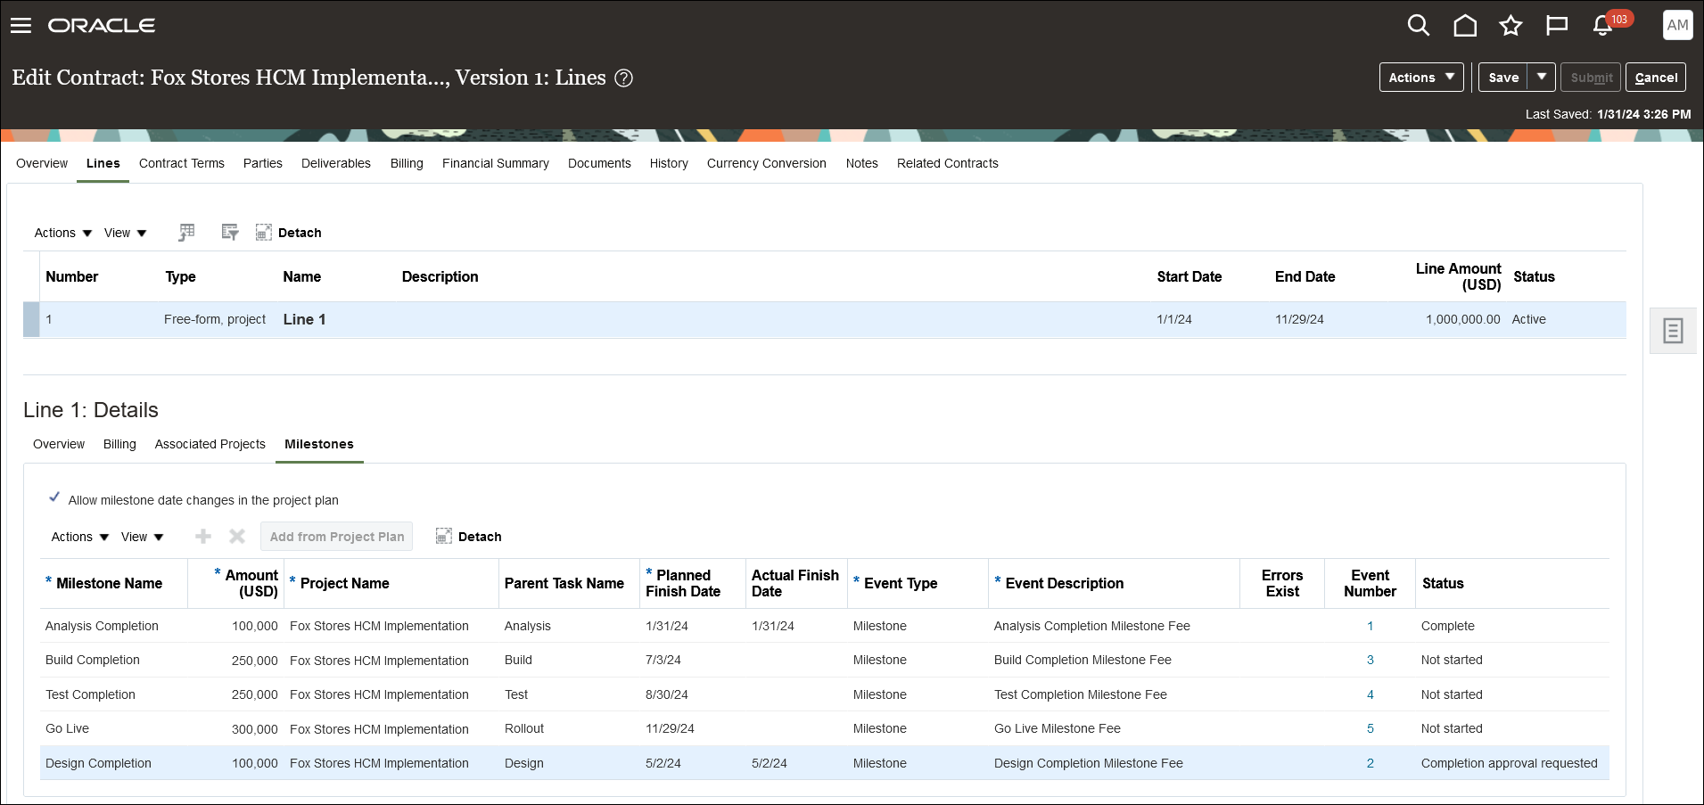Screen dimensions: 1704x805
Task: Open the hamburger navigation menu
Action: pos(21,26)
